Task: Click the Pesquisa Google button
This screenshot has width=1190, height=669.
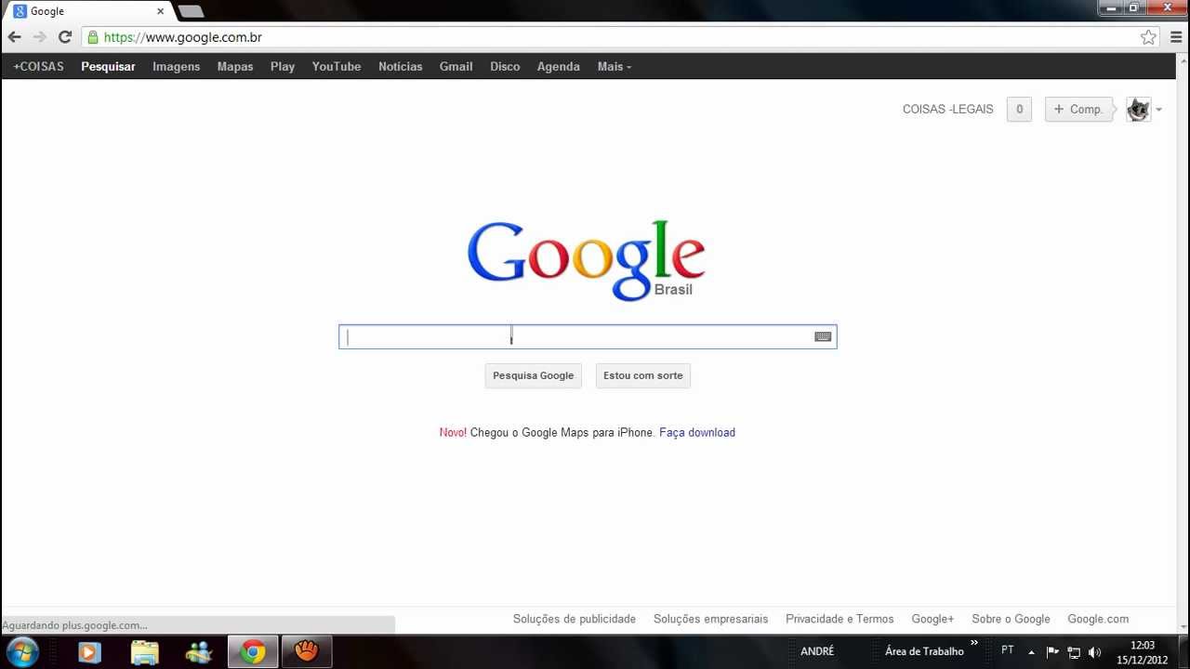Action: tap(533, 375)
